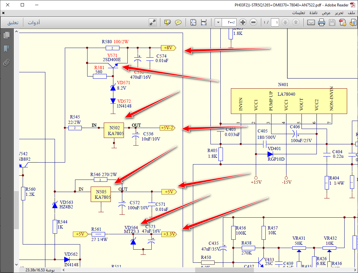Open the convert PDF online tool icon
This screenshot has height=273, width=358.
point(353,22)
